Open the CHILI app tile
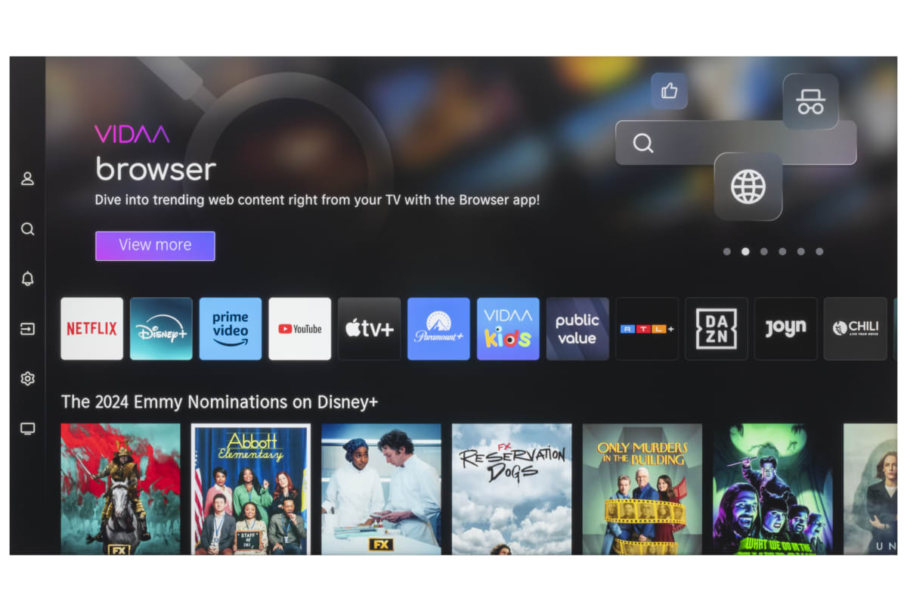Image resolution: width=907 pixels, height=611 pixels. (x=856, y=328)
